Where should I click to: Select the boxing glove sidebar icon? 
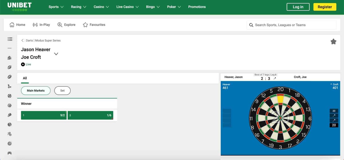[10, 115]
